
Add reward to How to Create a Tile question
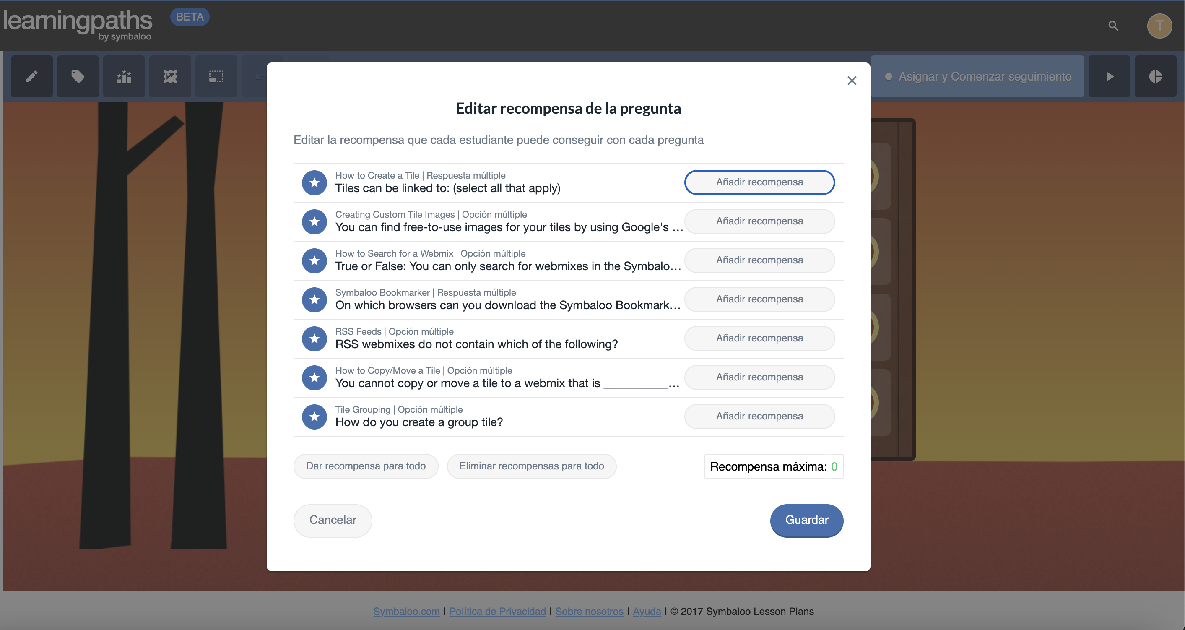click(759, 182)
